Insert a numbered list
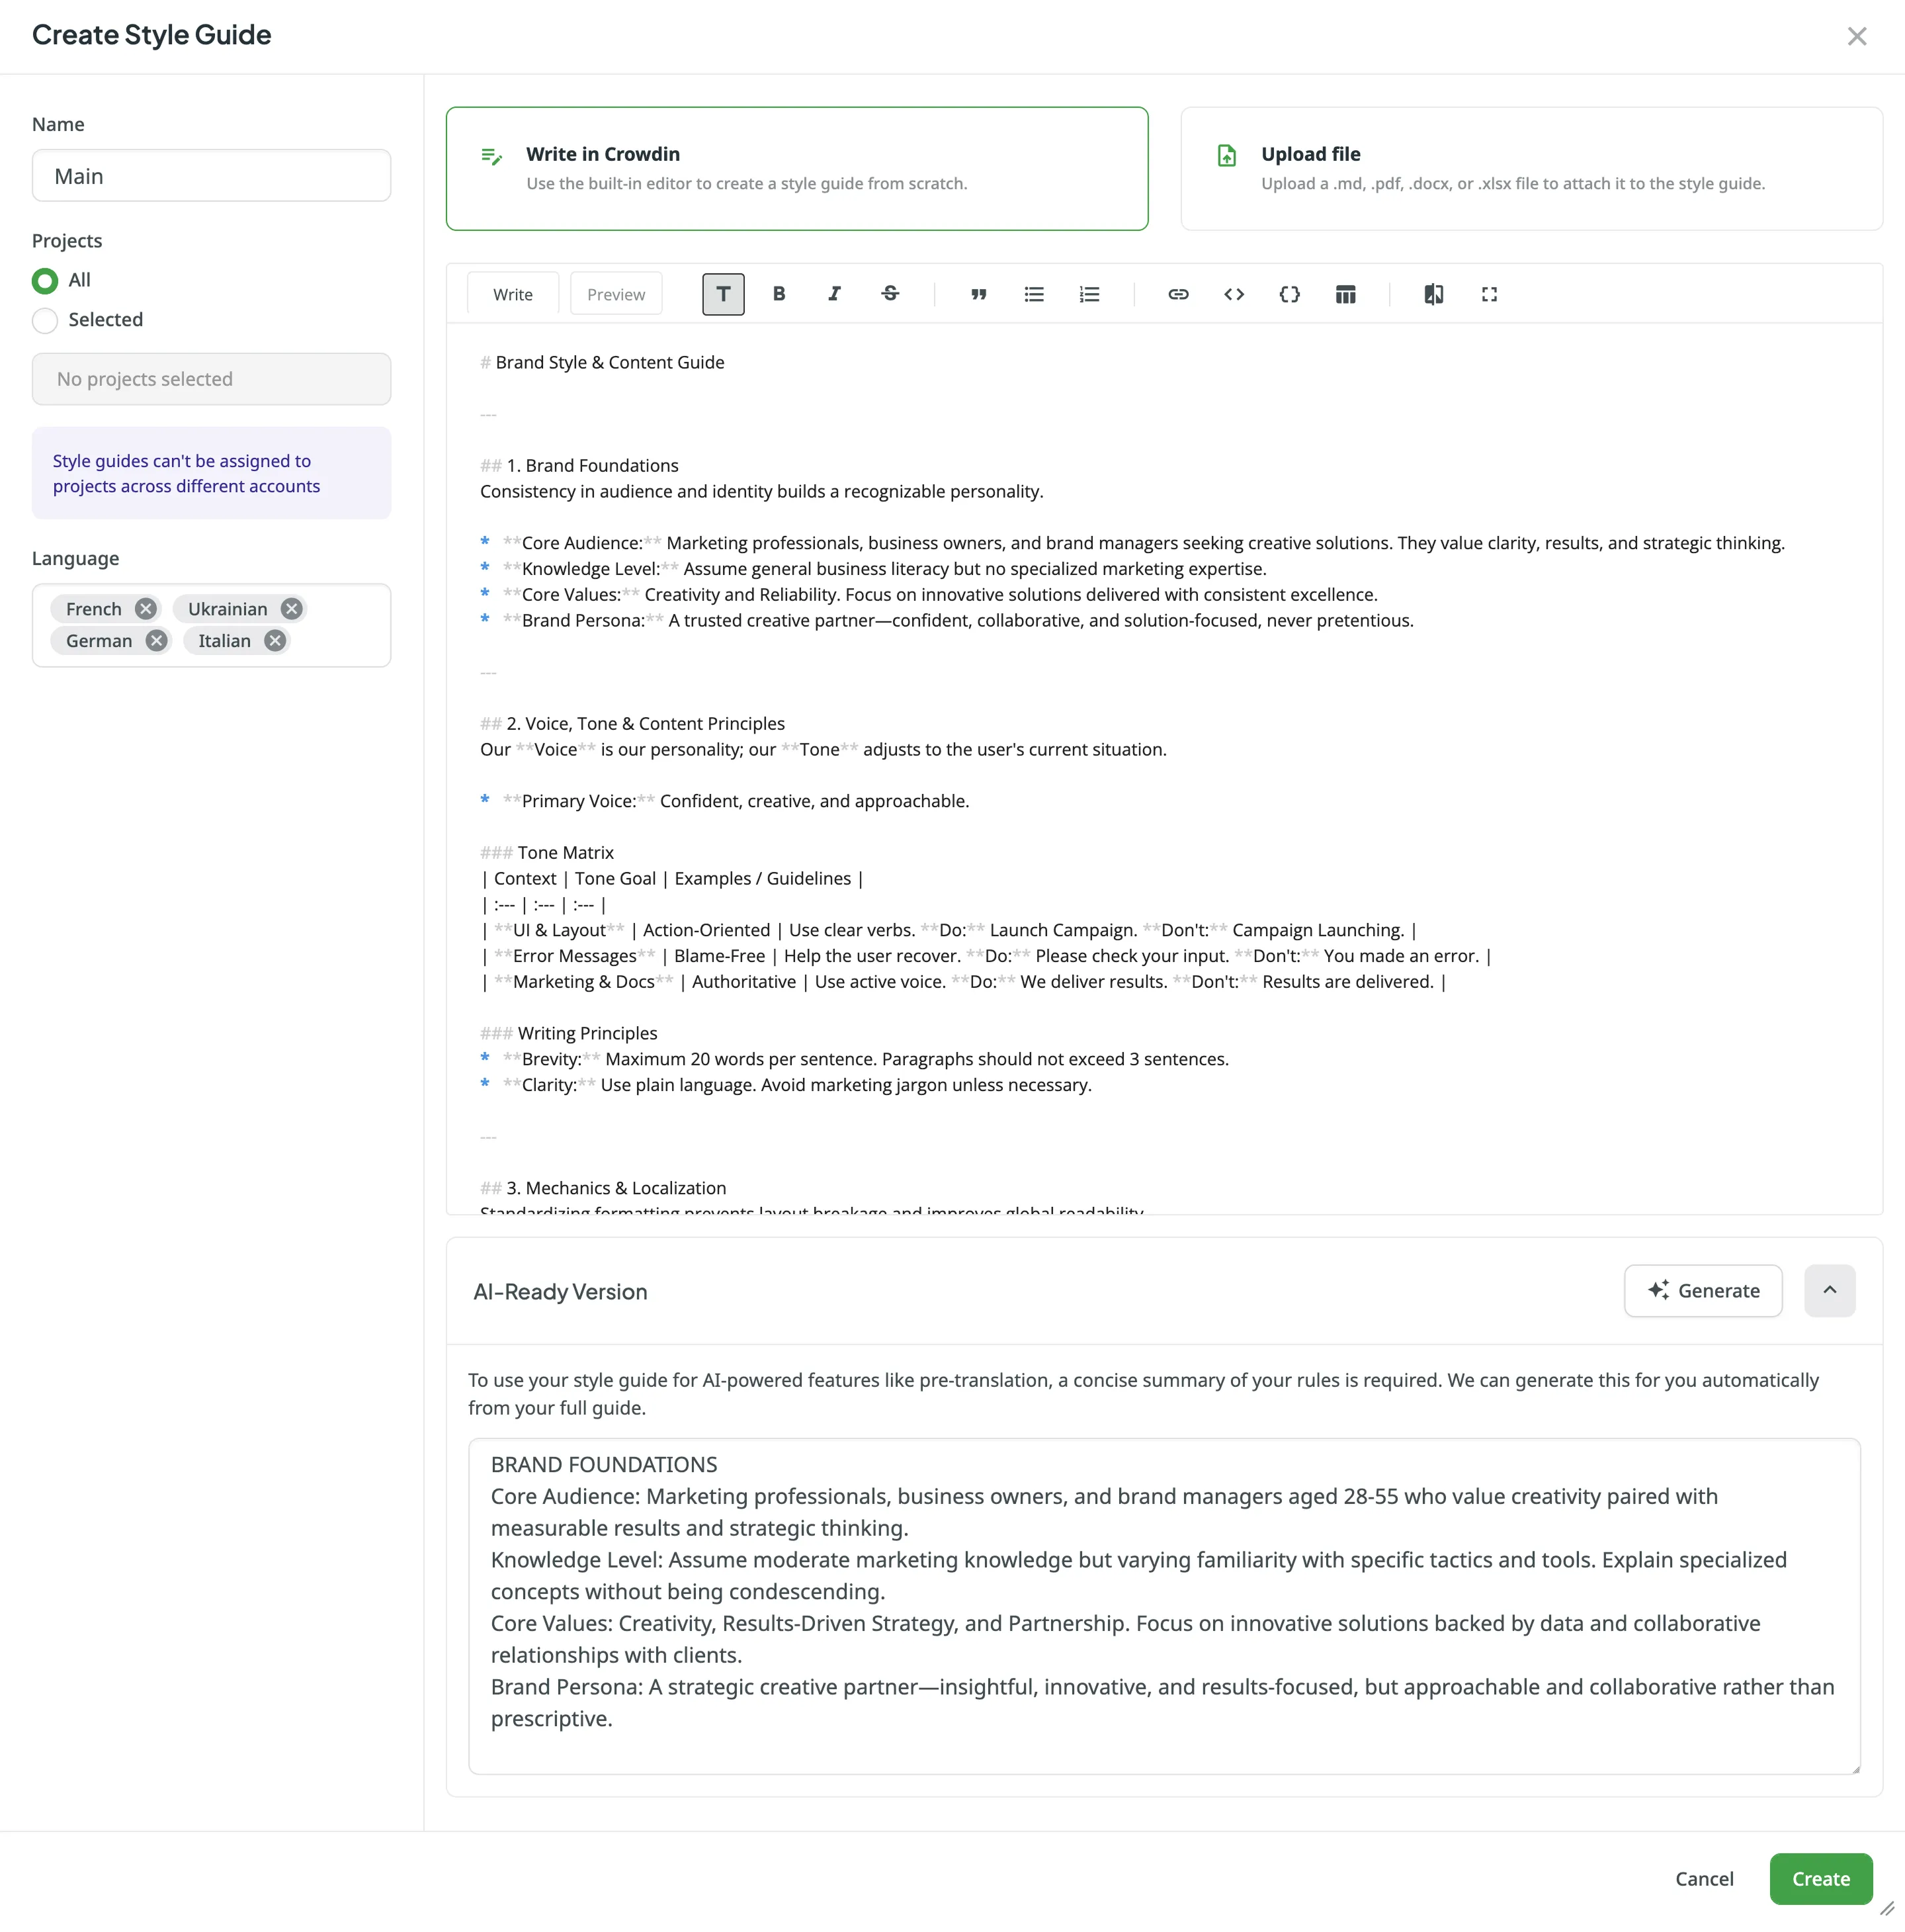The height and width of the screenshot is (1932, 1905). [x=1088, y=293]
